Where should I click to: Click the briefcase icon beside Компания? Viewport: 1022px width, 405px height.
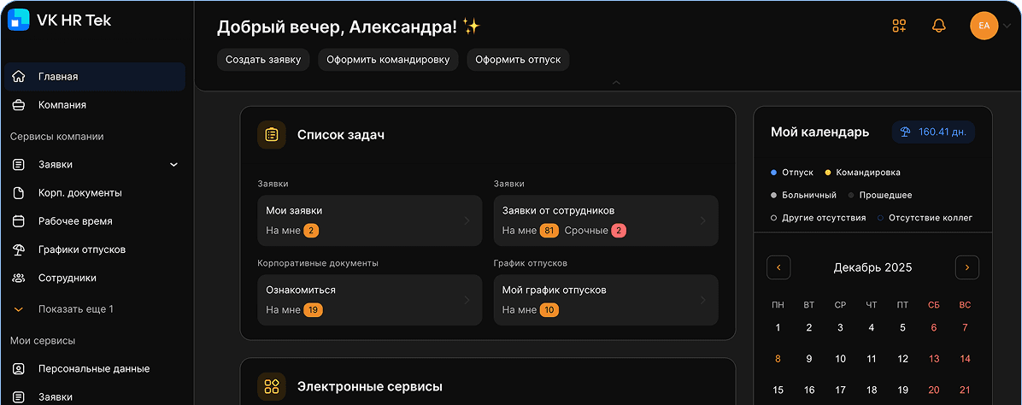point(19,105)
